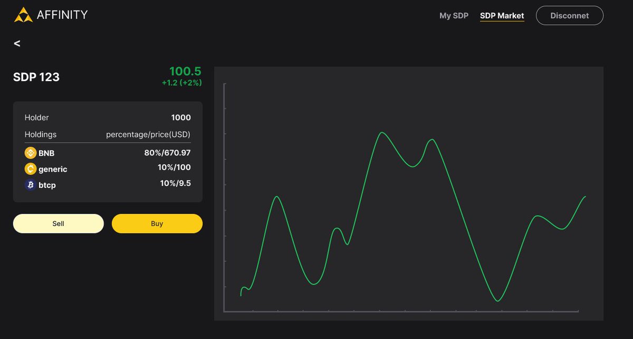This screenshot has width=633, height=339.
Task: Click the Buy button
Action: click(x=157, y=223)
